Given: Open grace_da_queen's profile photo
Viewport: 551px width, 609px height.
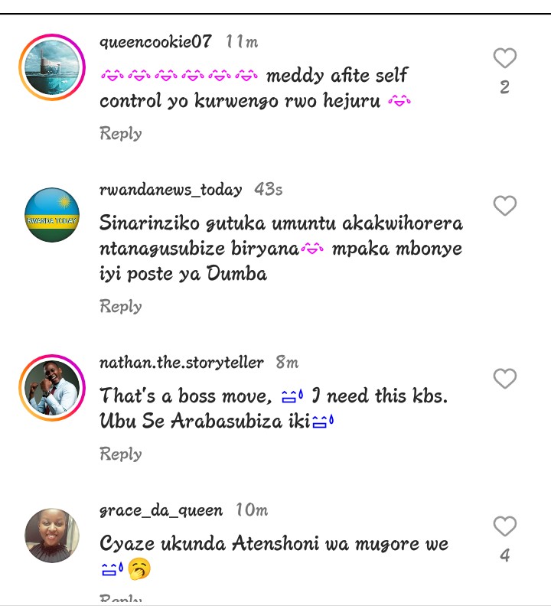Looking at the screenshot, I should point(52,536).
